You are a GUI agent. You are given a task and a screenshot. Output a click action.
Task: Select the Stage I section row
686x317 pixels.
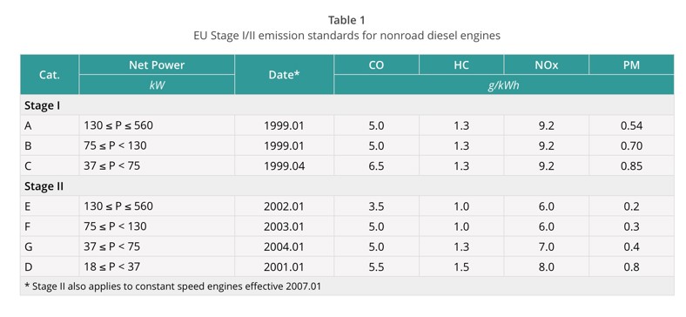pyautogui.click(x=347, y=105)
